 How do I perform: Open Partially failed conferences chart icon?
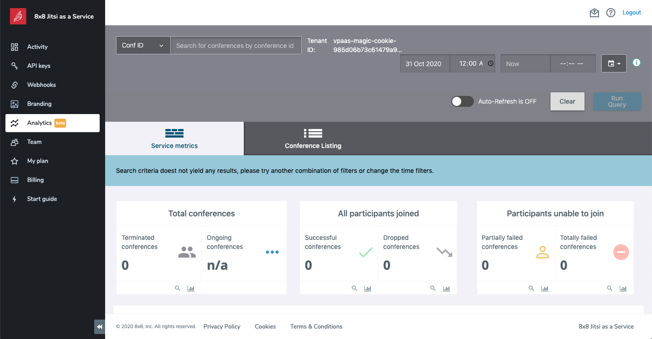point(545,288)
